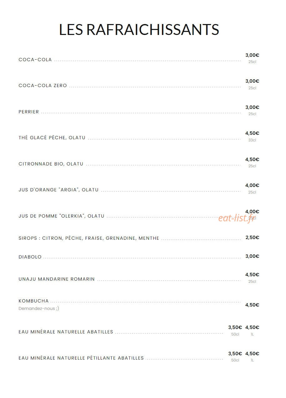Open the Thé Glacé Pêche, Olatu item

pos(52,138)
